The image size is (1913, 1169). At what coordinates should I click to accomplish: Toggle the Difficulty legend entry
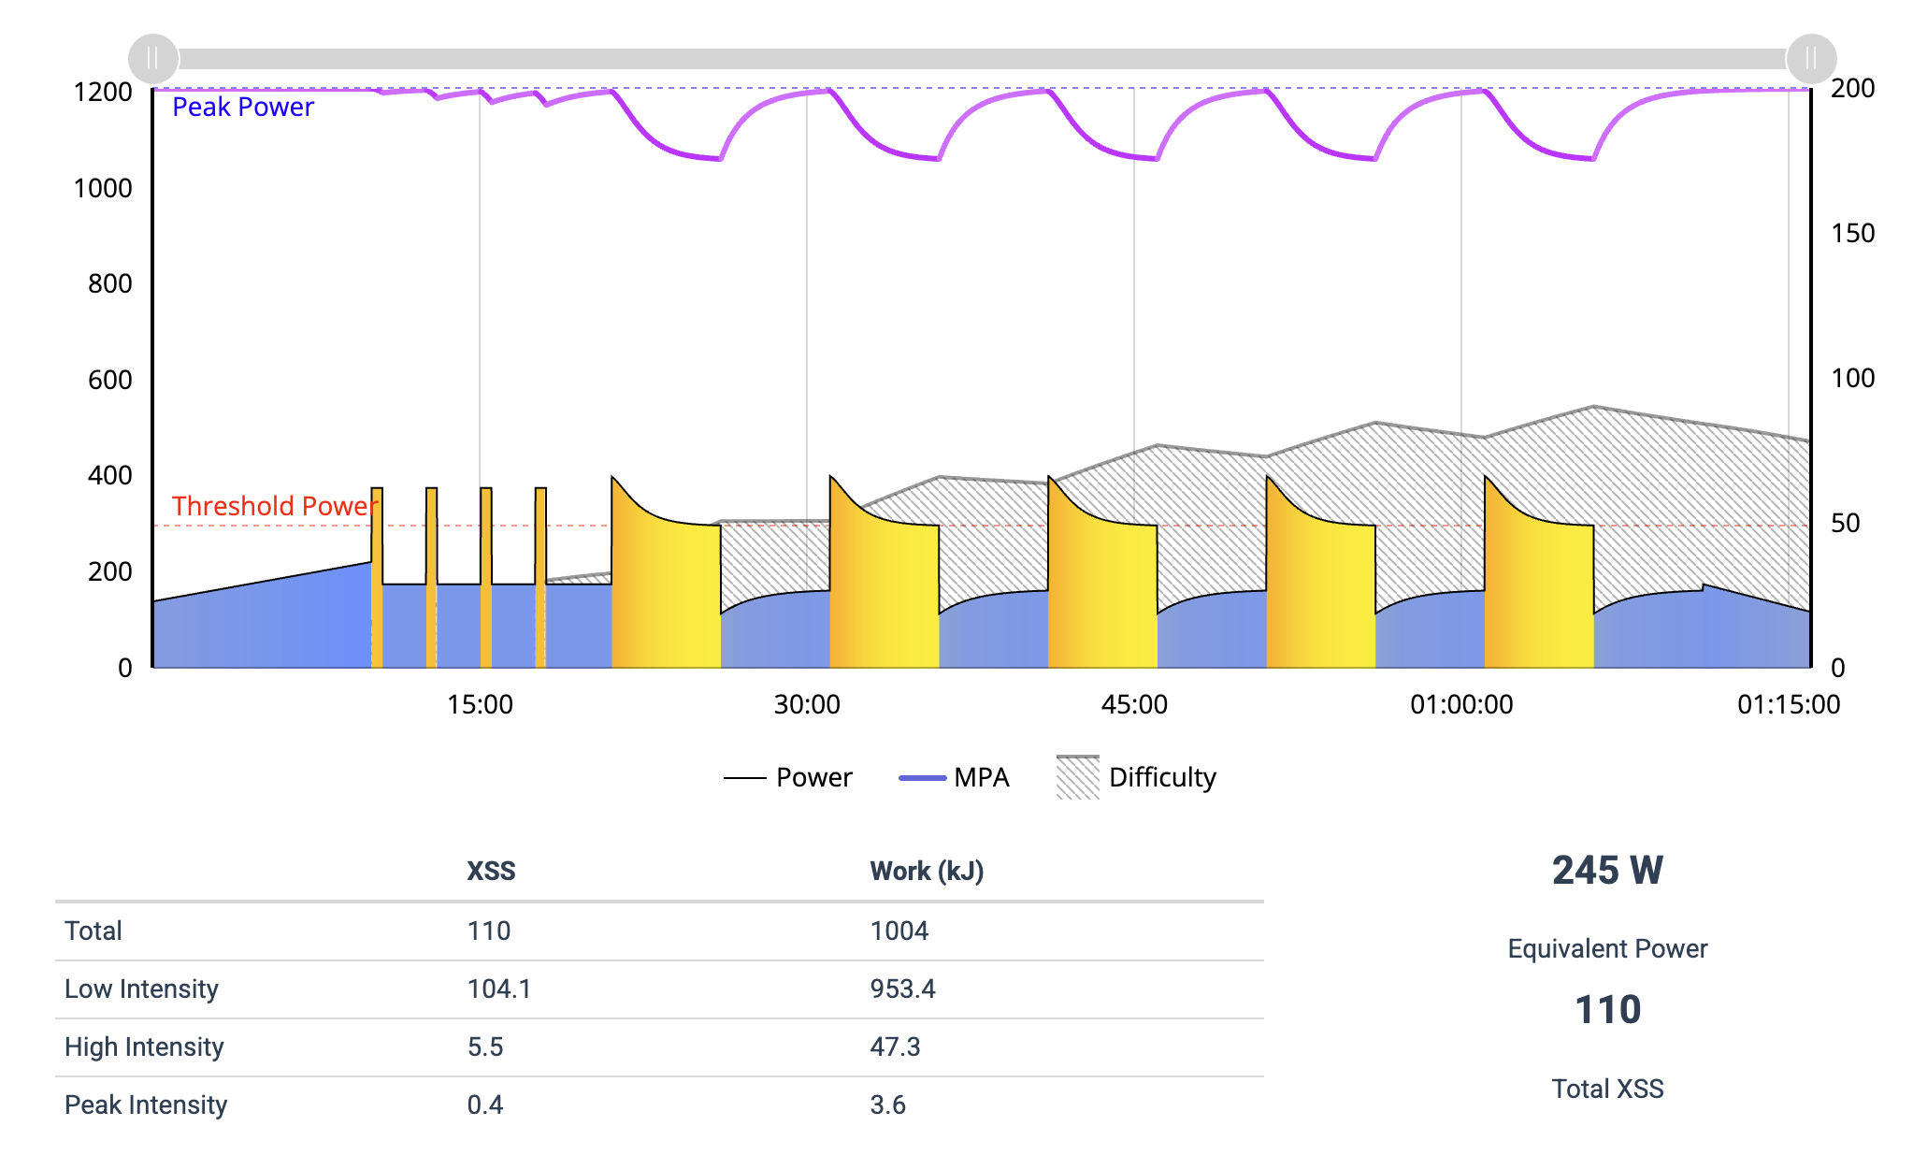tap(1161, 777)
